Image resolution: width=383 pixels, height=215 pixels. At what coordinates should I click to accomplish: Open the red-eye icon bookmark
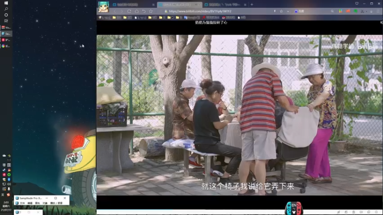(x=228, y=18)
